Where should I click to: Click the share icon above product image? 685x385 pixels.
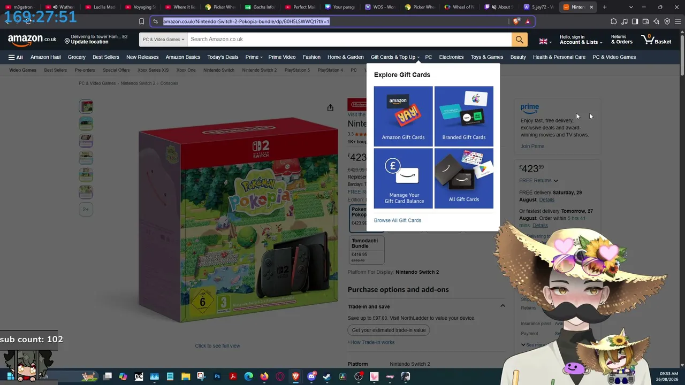click(330, 108)
